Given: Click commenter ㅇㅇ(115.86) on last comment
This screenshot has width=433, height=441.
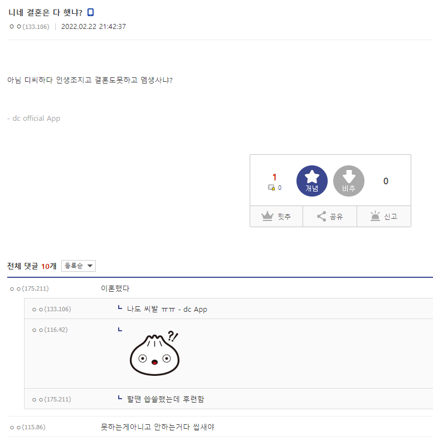Looking at the screenshot, I should (x=28, y=427).
